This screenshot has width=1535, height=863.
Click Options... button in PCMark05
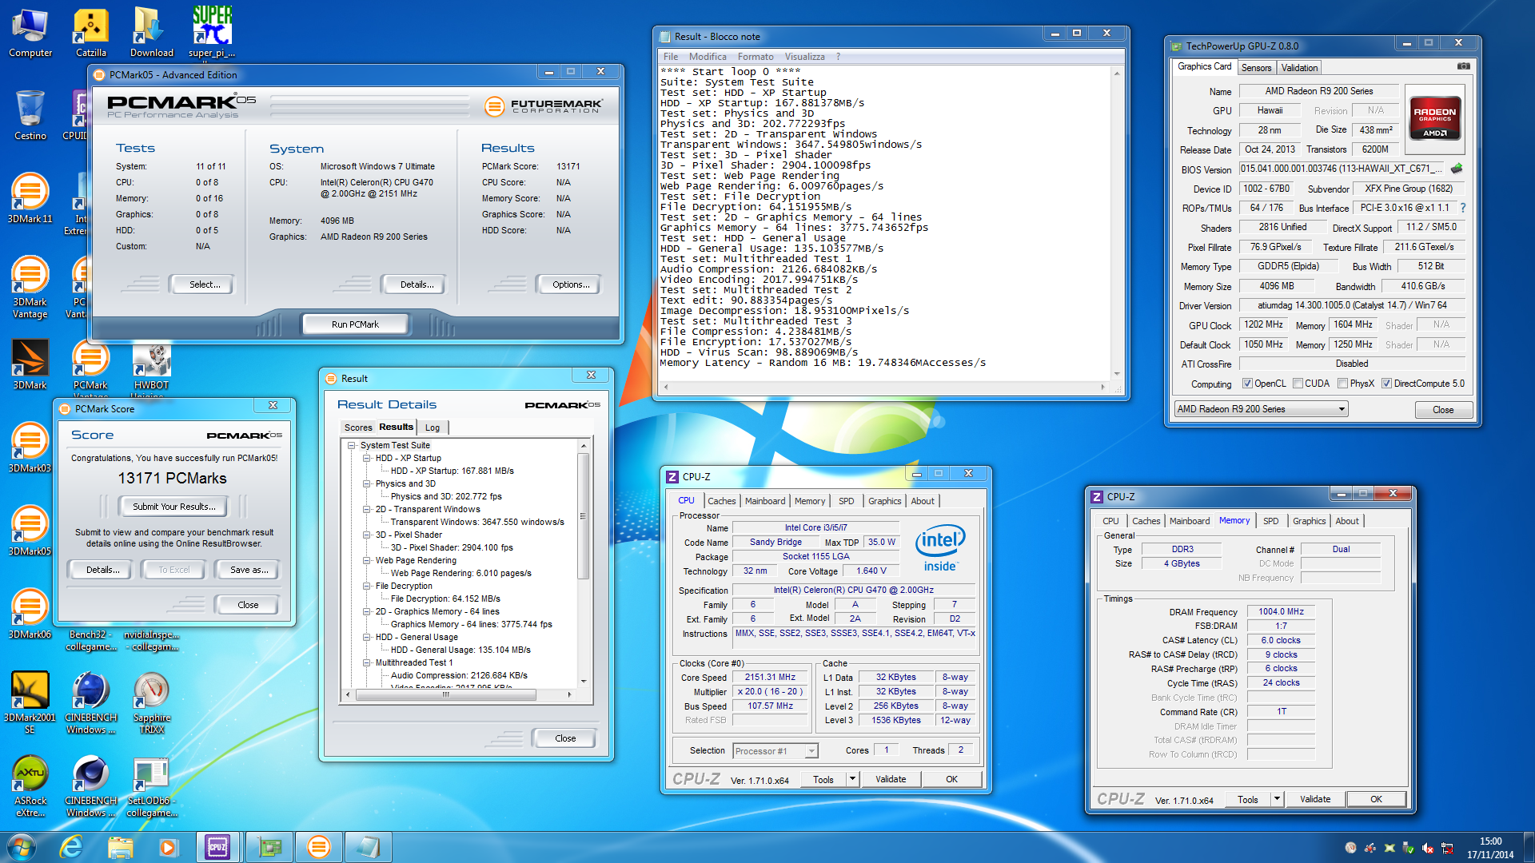tap(571, 284)
